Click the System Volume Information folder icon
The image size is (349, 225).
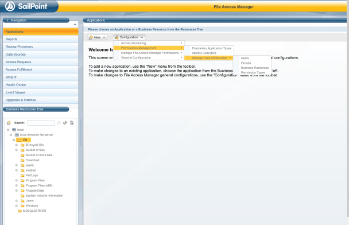pos(22,196)
